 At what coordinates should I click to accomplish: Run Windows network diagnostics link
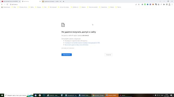point(77,45)
